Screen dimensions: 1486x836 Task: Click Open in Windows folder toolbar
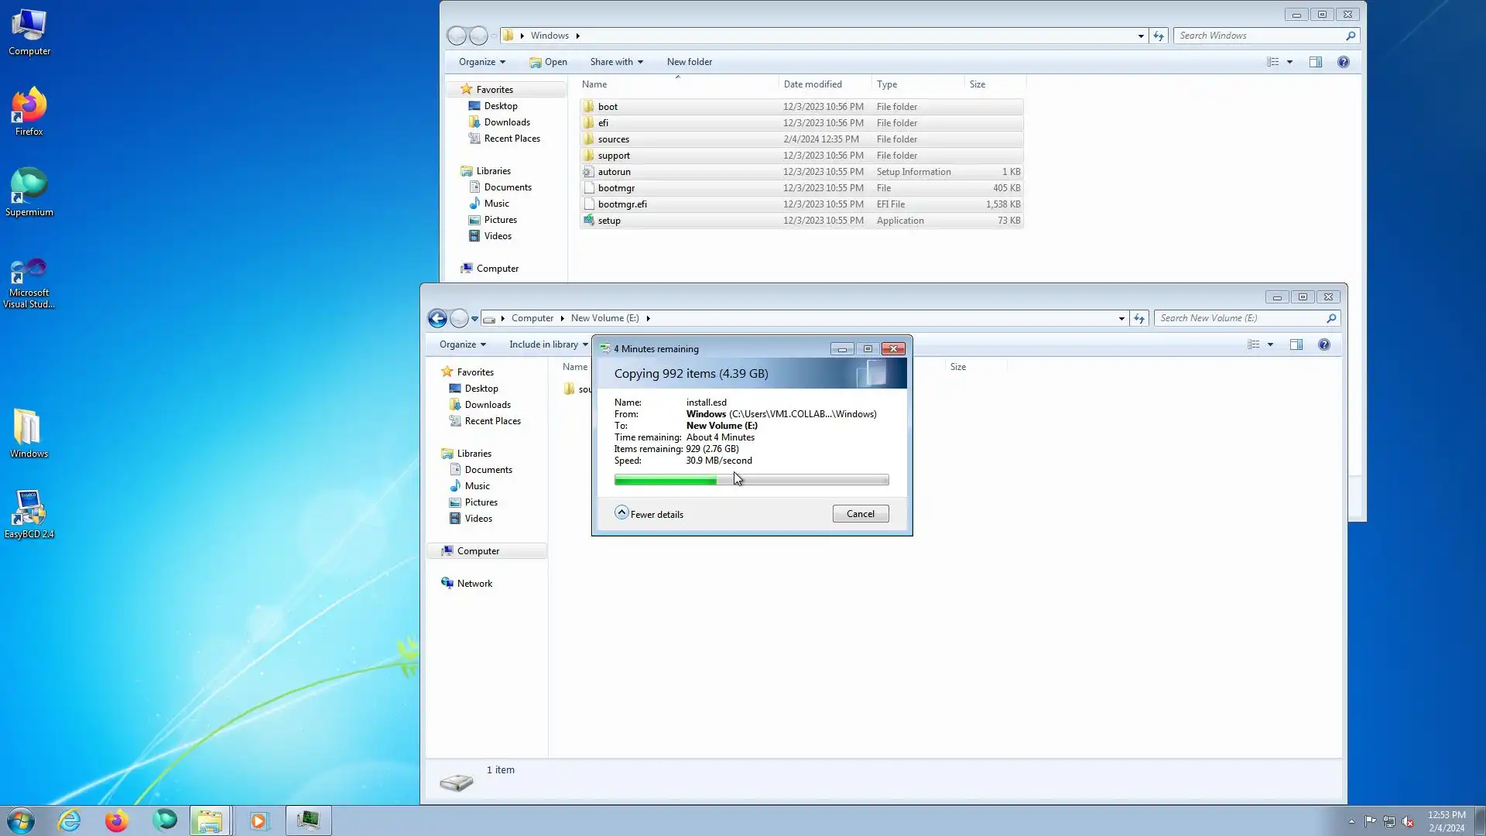click(548, 62)
